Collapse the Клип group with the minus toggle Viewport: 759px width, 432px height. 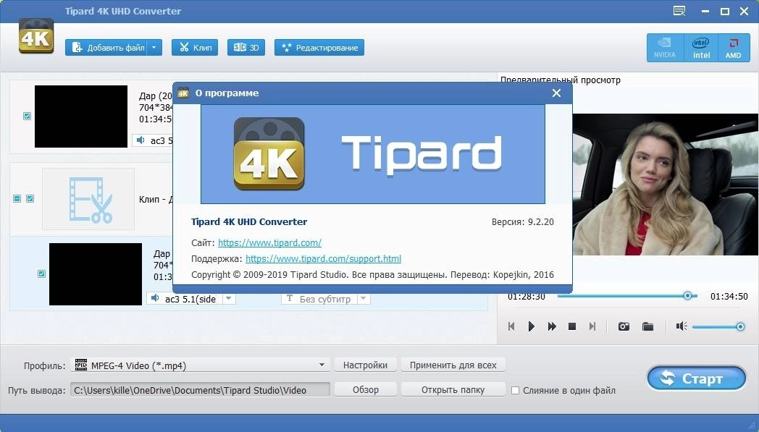[x=17, y=199]
